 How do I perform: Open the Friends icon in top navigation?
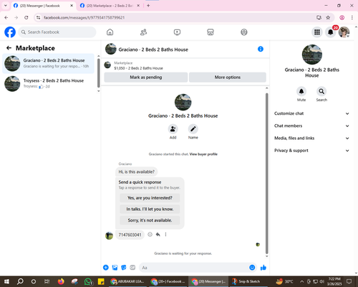[143, 32]
